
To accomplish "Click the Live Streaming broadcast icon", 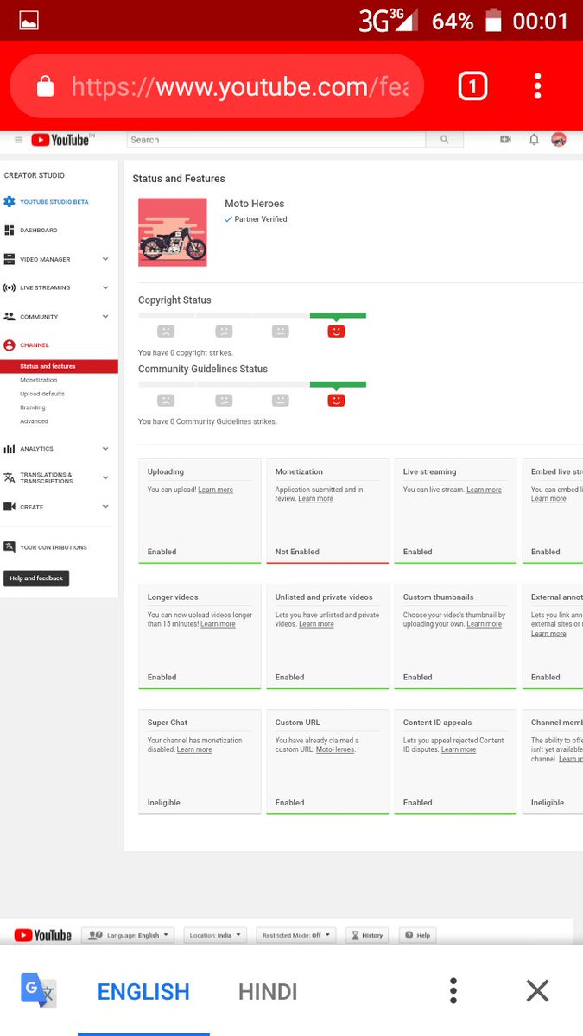I will [x=10, y=287].
